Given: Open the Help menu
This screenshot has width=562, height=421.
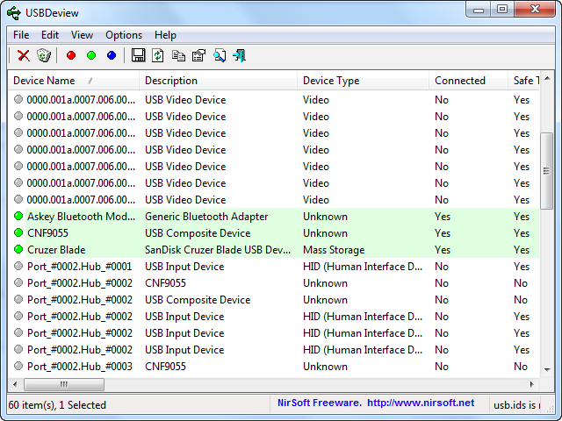Looking at the screenshot, I should pyautogui.click(x=165, y=35).
